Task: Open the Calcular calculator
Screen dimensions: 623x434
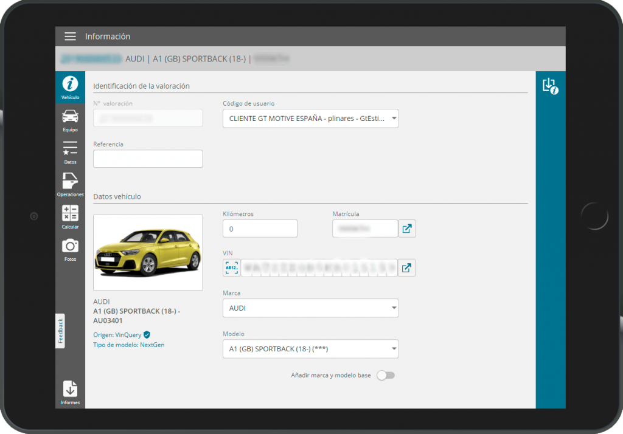Action: click(x=70, y=217)
